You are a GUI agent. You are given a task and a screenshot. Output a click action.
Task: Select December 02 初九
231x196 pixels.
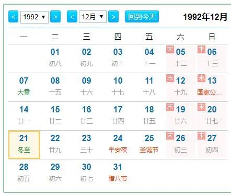pyautogui.click(x=86, y=59)
